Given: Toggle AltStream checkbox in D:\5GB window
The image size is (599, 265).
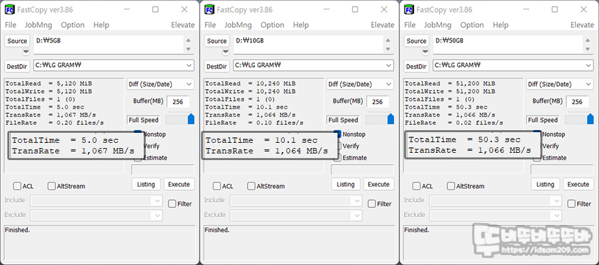Looking at the screenshot, I should point(51,186).
